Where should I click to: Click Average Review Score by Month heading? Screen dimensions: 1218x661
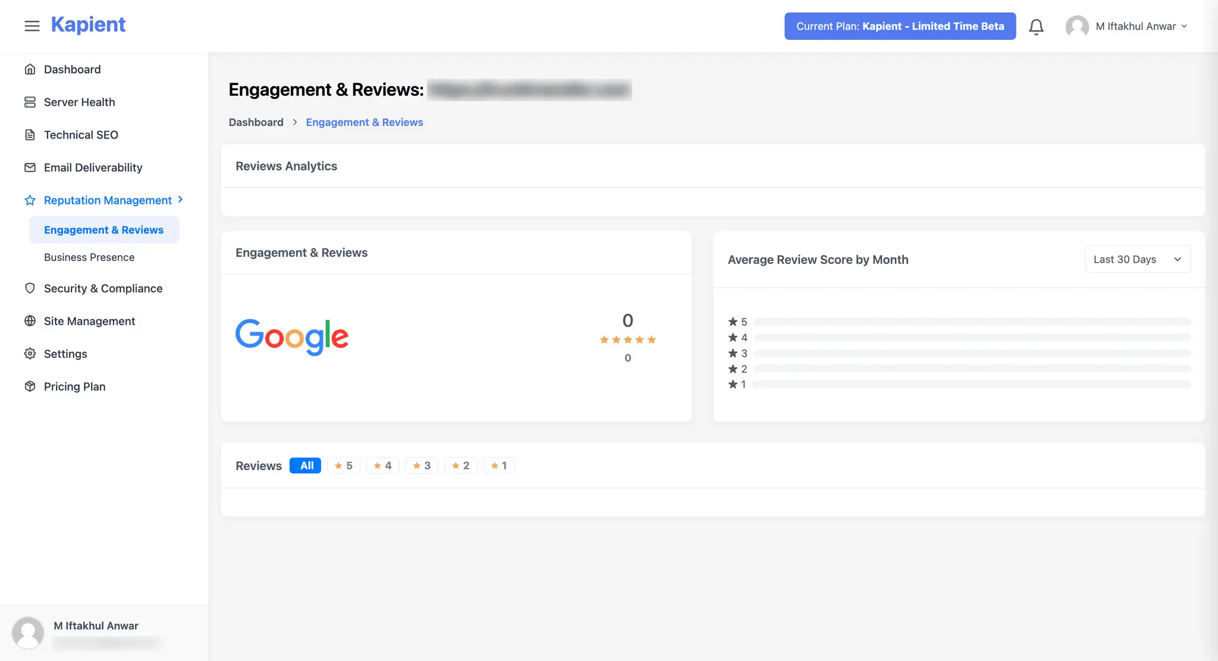click(818, 260)
